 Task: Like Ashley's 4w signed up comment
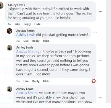tap(17, 24)
